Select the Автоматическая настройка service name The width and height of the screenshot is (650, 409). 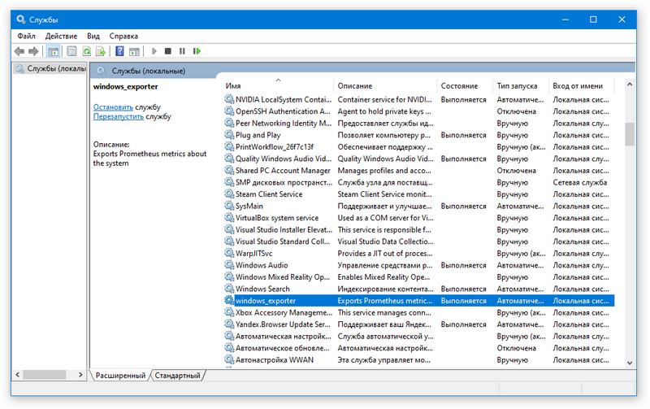[x=284, y=336]
